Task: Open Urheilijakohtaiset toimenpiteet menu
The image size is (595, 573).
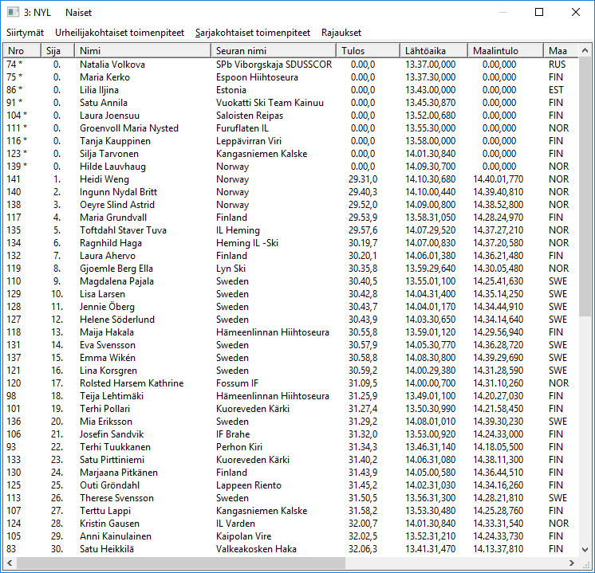Action: click(120, 33)
